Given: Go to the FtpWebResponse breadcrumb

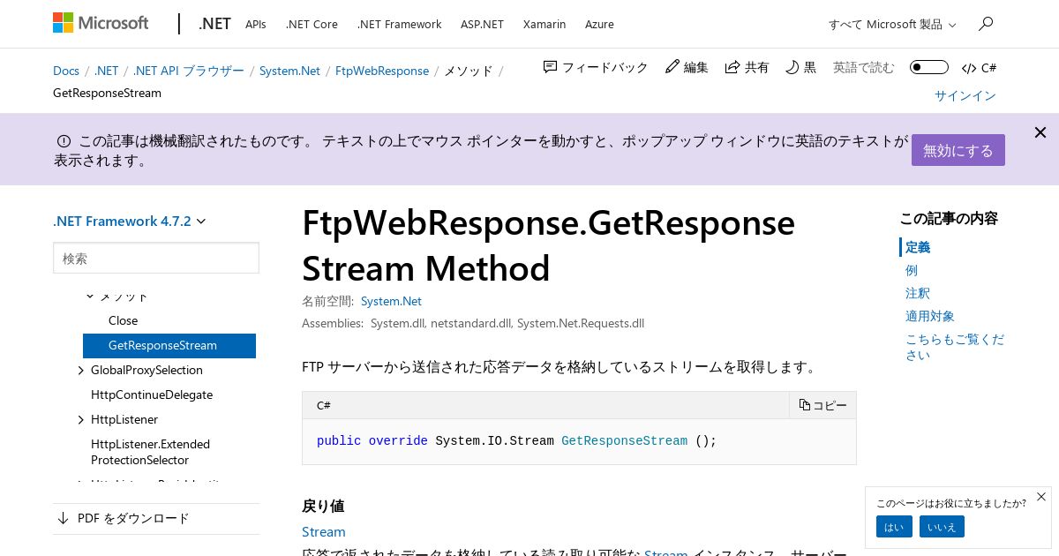Looking at the screenshot, I should (x=382, y=71).
